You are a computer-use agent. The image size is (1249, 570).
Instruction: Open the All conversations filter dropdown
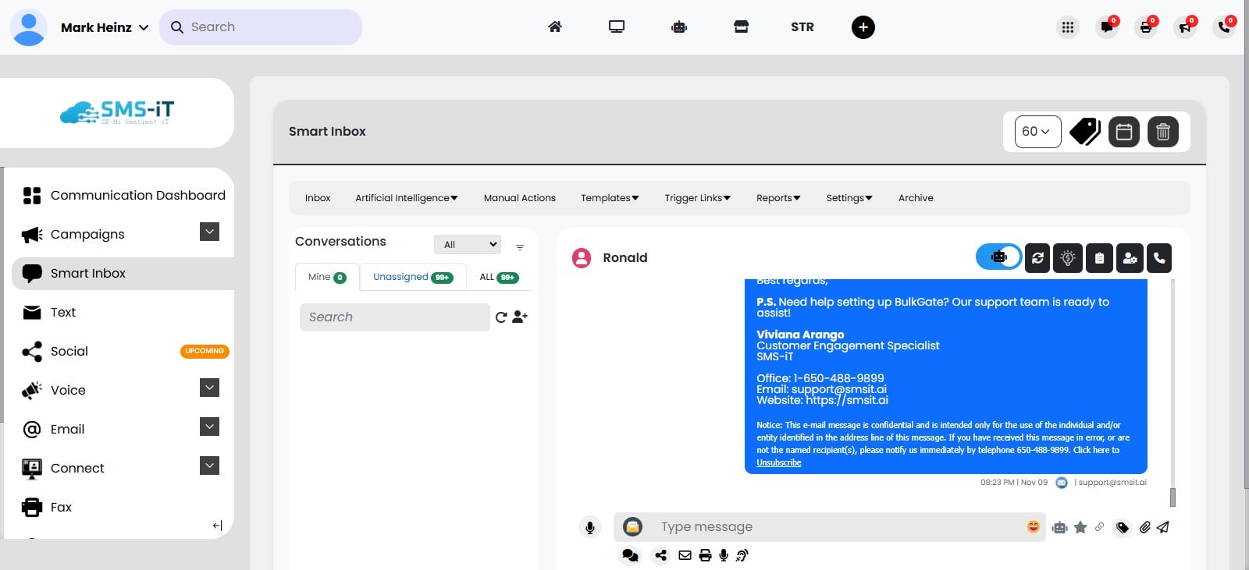467,245
